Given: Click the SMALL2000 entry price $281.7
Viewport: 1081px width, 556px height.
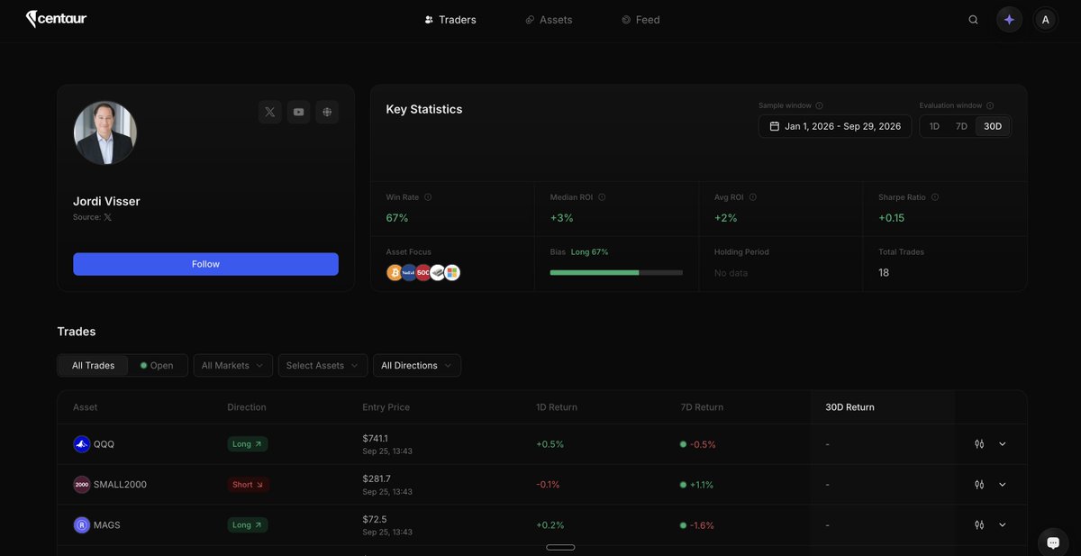Looking at the screenshot, I should point(377,479).
